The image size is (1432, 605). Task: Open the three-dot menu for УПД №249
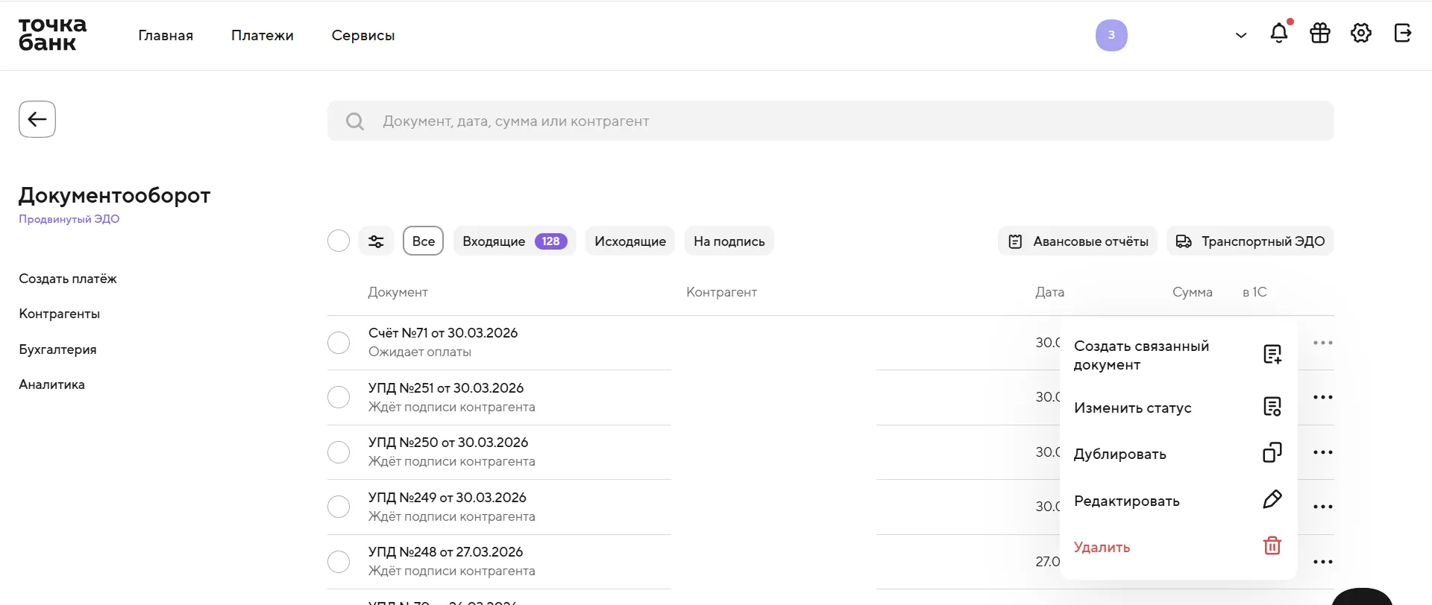click(1322, 507)
